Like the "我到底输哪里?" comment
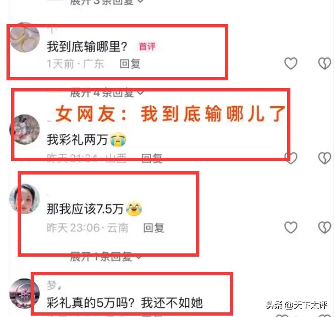The height and width of the screenshot is (317, 335). coord(291,64)
